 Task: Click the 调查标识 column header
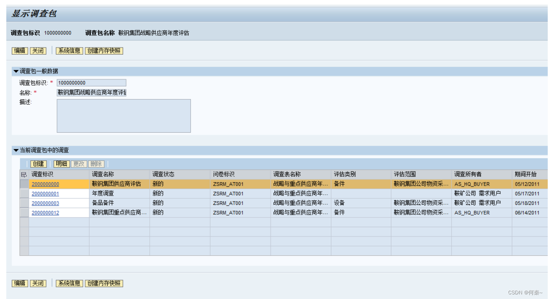tap(59, 174)
